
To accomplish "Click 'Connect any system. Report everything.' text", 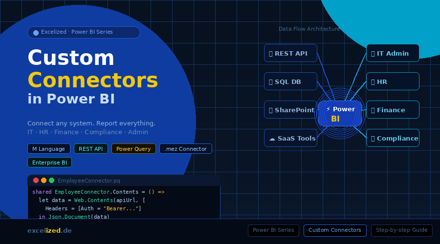I will (x=91, y=123).
